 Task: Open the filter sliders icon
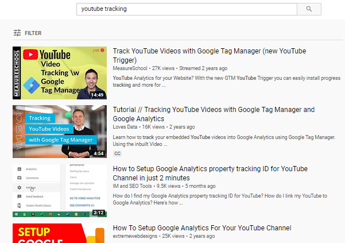[x=17, y=33]
